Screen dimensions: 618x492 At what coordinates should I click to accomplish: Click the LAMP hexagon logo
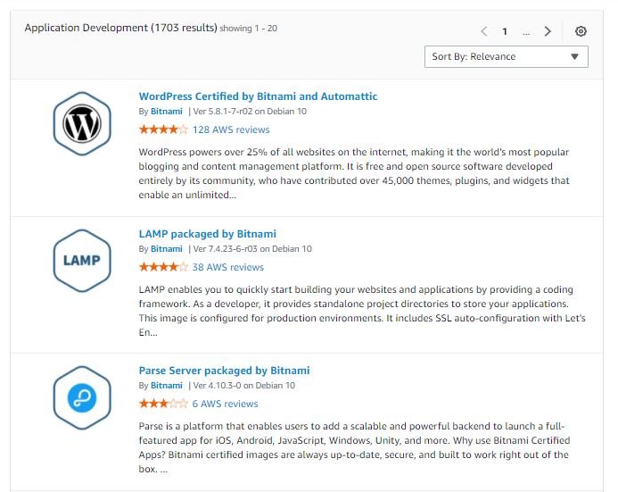click(x=81, y=261)
